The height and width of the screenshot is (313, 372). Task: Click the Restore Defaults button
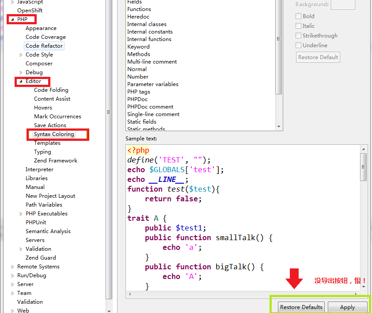[301, 307]
